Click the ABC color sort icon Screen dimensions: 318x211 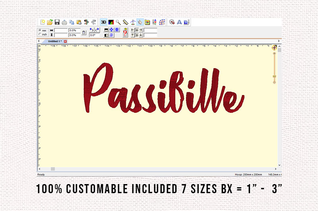click(155, 22)
